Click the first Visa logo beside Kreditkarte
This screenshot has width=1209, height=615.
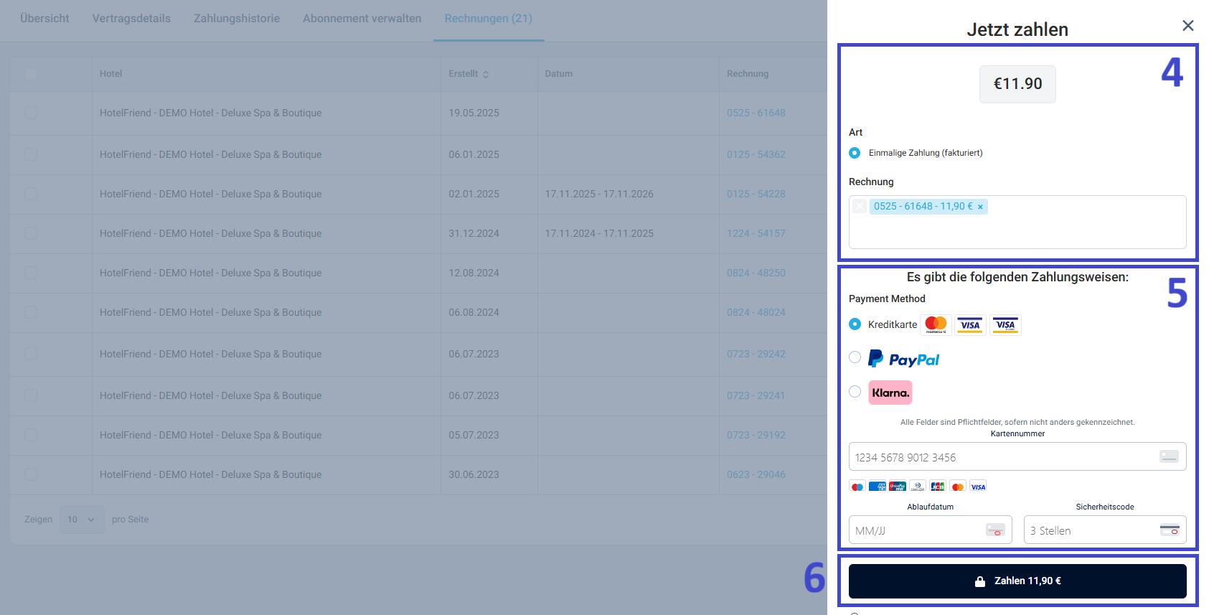pos(970,324)
